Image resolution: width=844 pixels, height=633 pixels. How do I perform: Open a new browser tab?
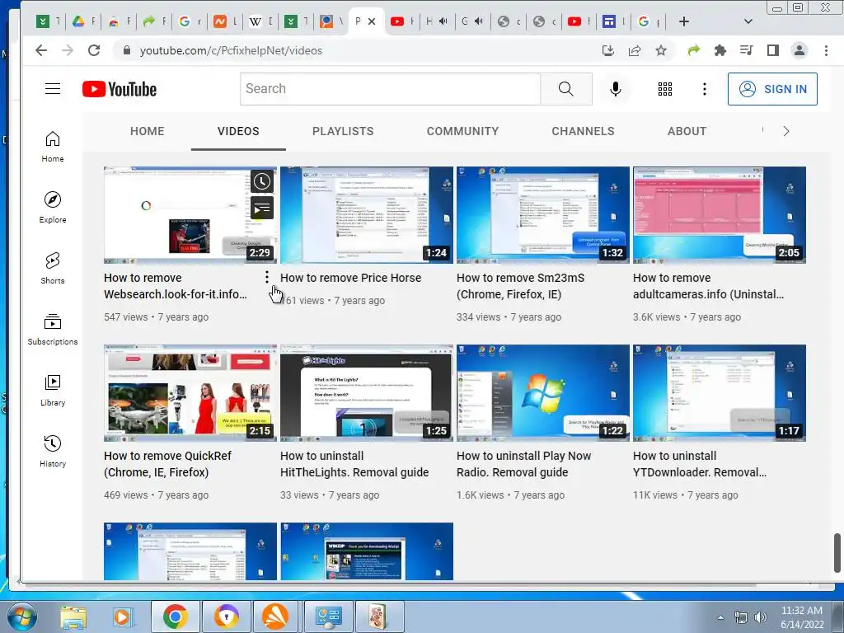point(683,21)
